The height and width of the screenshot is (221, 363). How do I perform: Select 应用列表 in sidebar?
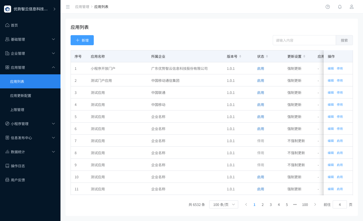coord(30,81)
